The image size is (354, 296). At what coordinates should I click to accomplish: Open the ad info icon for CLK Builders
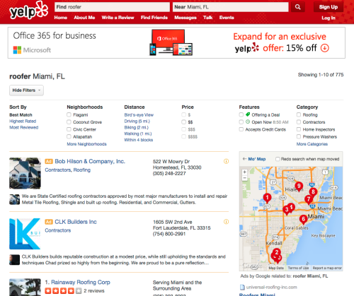coord(226,222)
